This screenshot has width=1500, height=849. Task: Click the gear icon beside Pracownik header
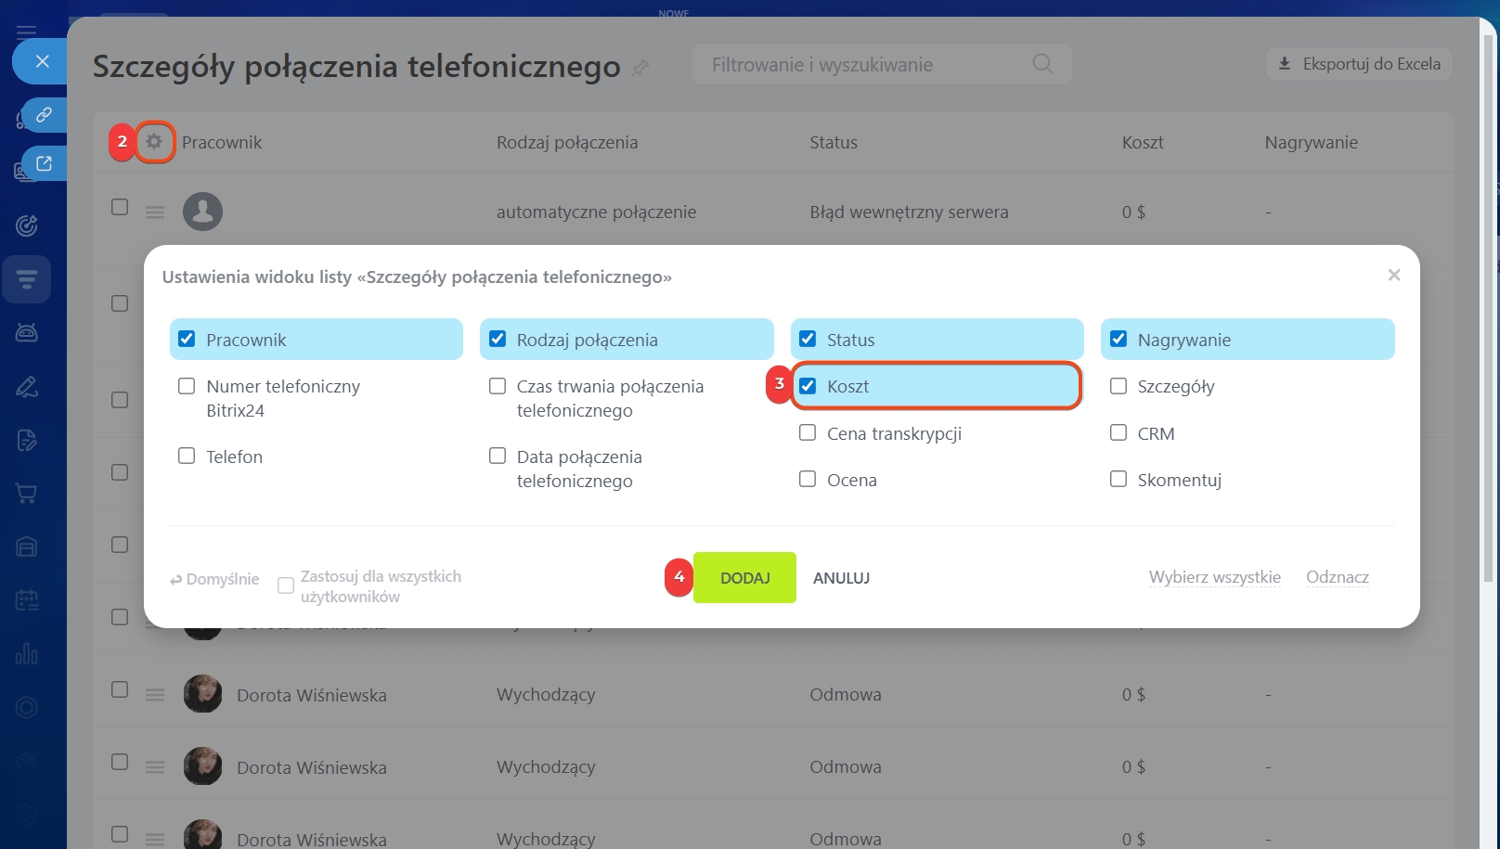[x=155, y=142]
